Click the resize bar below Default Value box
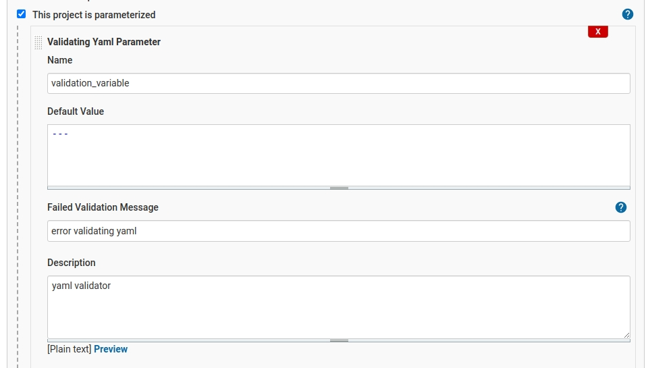646x368 pixels. pyautogui.click(x=339, y=188)
